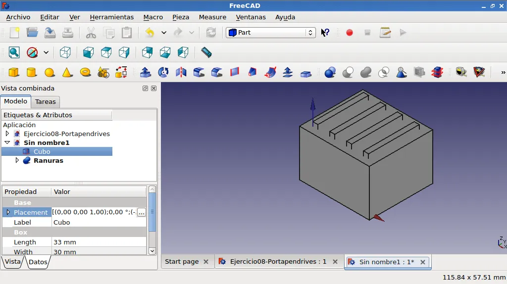Execute macro with play icon
Image resolution: width=507 pixels, height=284 pixels.
pyautogui.click(x=403, y=33)
